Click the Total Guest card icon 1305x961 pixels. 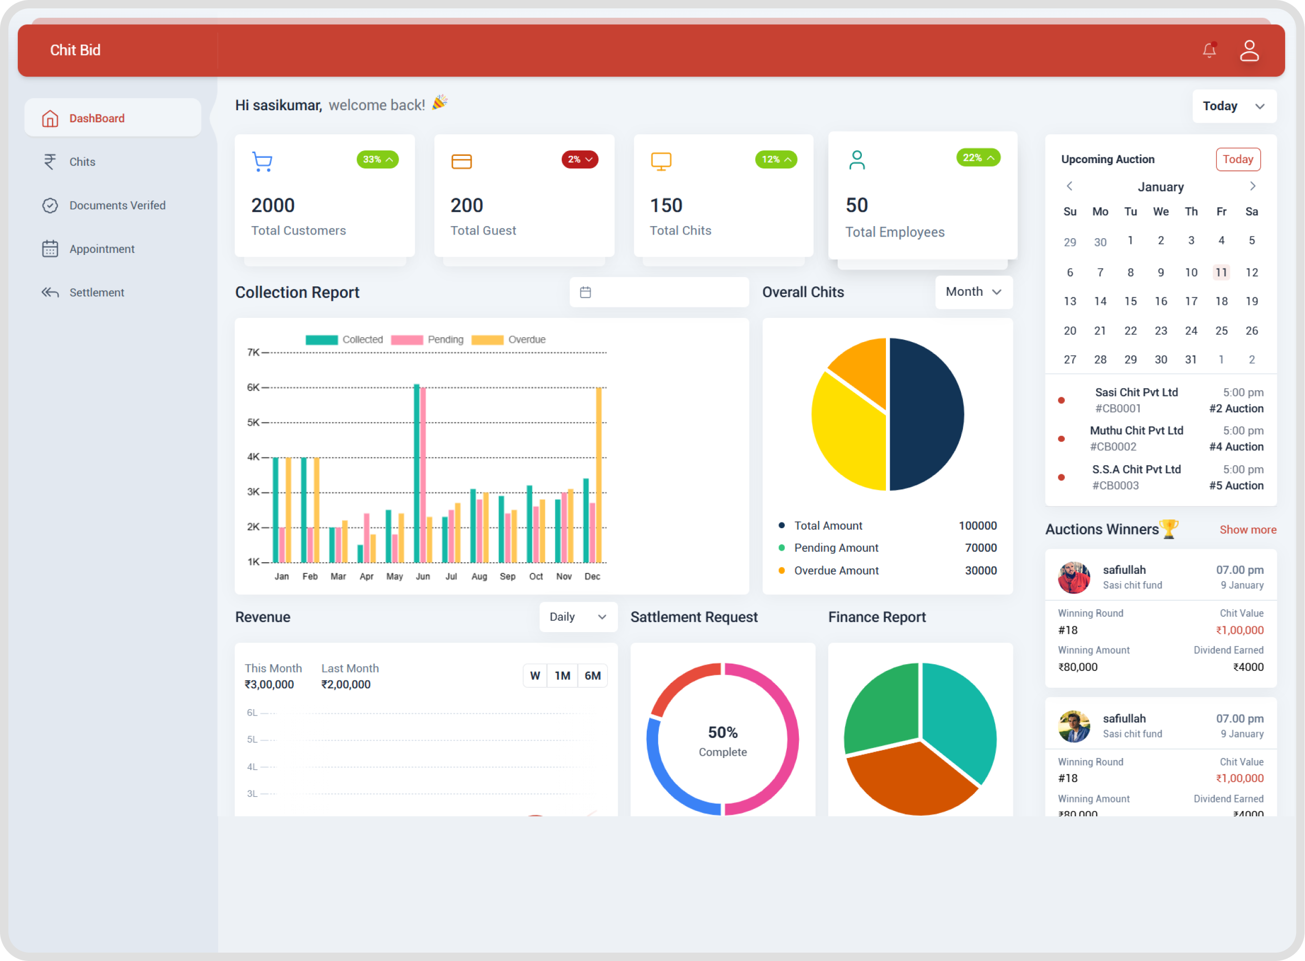point(461,161)
